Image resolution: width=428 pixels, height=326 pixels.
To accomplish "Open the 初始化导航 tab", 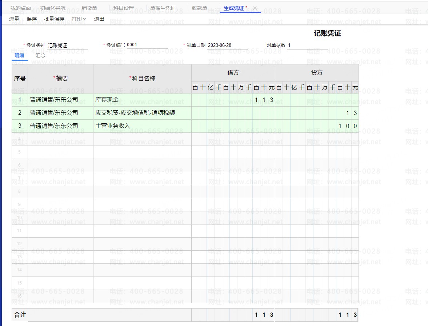I will tap(52, 8).
